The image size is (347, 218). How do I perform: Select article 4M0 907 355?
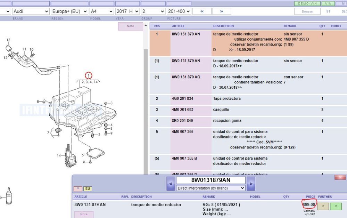tap(183, 131)
